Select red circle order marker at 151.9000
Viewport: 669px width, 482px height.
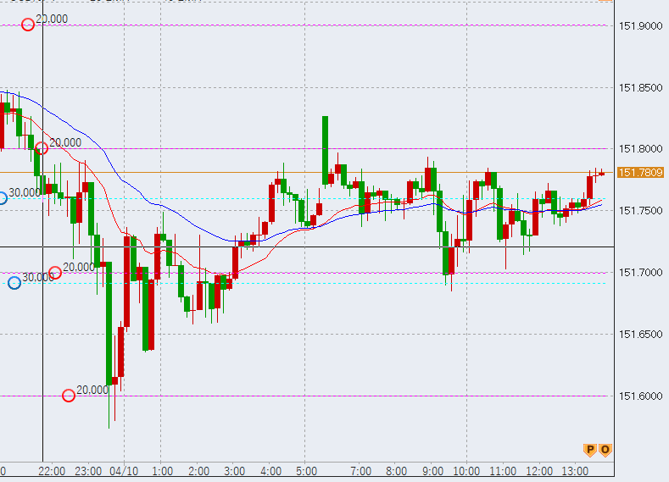(28, 25)
